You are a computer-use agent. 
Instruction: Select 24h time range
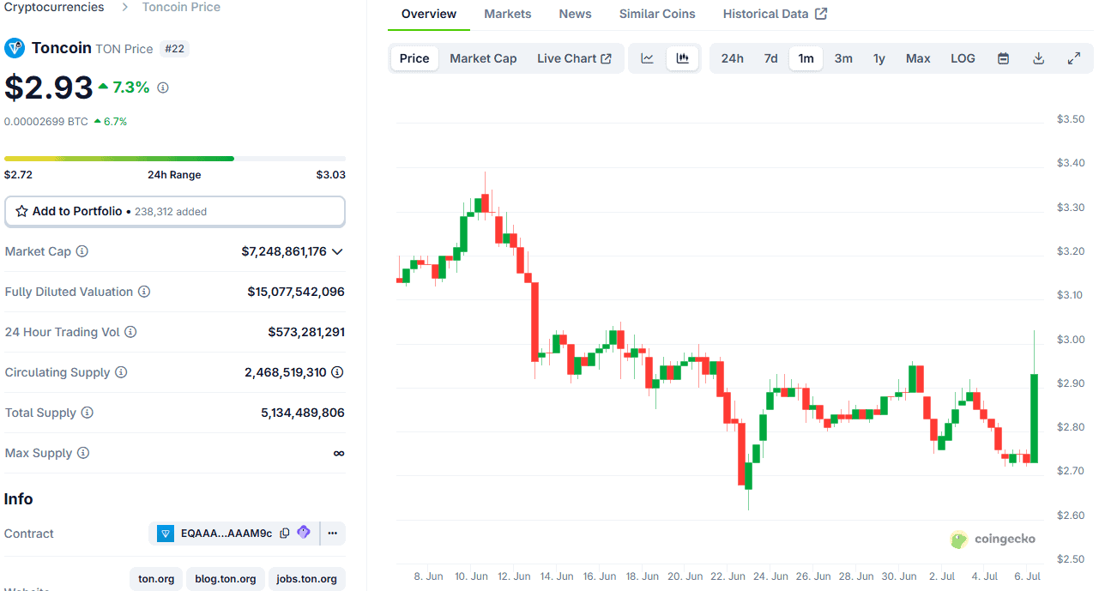point(733,58)
